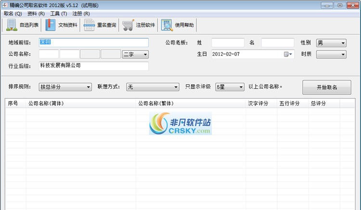Viewport: 361px width, 210px height.
Task: Click the 重名查询 toolbar label
Action: (x=106, y=25)
